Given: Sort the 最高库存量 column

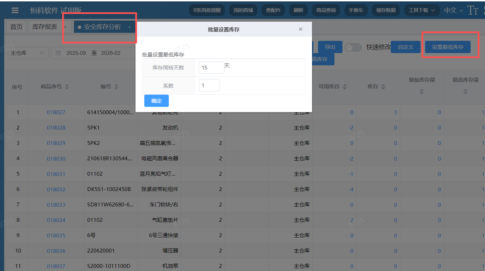Looking at the screenshot, I should tap(465, 92).
